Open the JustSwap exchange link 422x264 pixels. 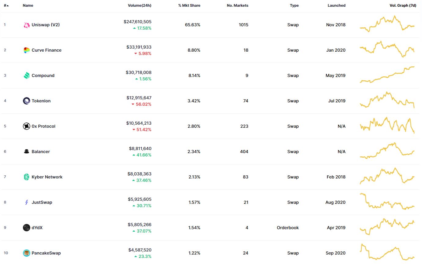(42, 202)
